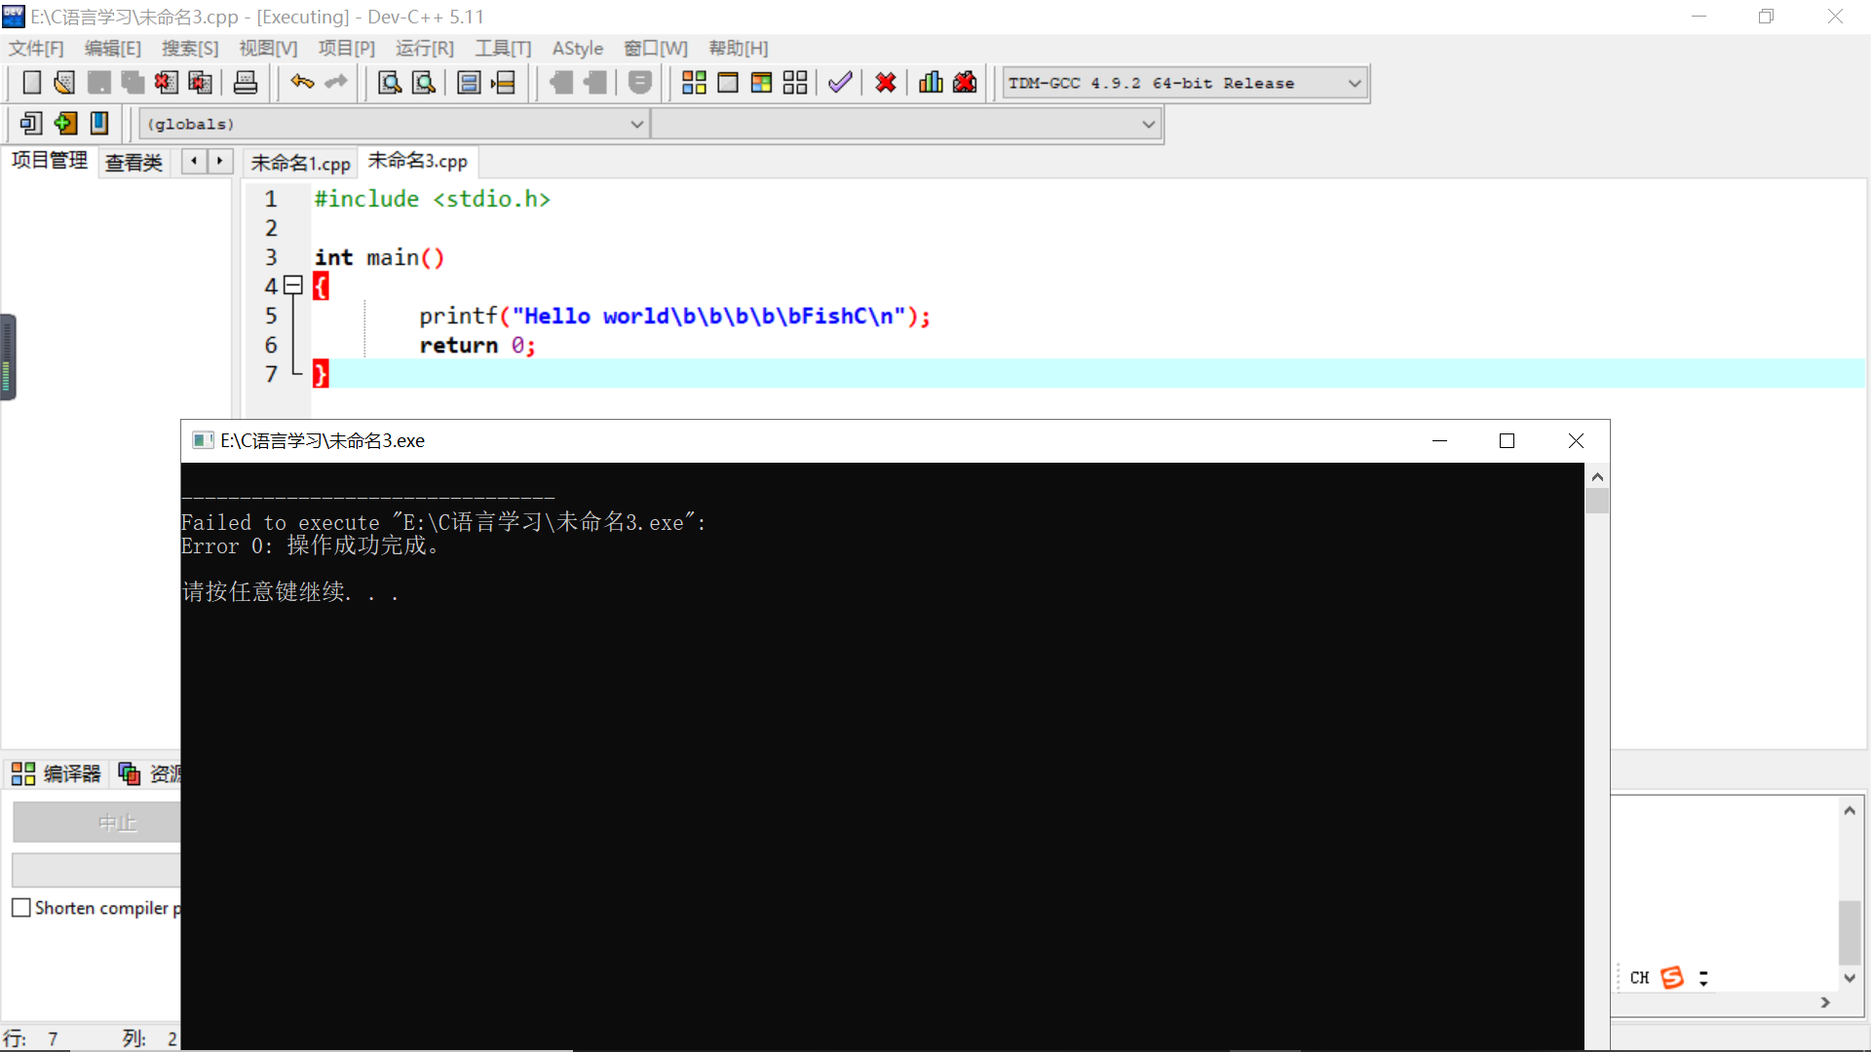Delete profiling information icon
The width and height of the screenshot is (1871, 1052).
[x=965, y=83]
